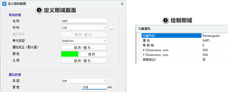The height and width of the screenshot is (92, 228).
Task: Click the 对象属性 panel header
Action: [182, 29]
